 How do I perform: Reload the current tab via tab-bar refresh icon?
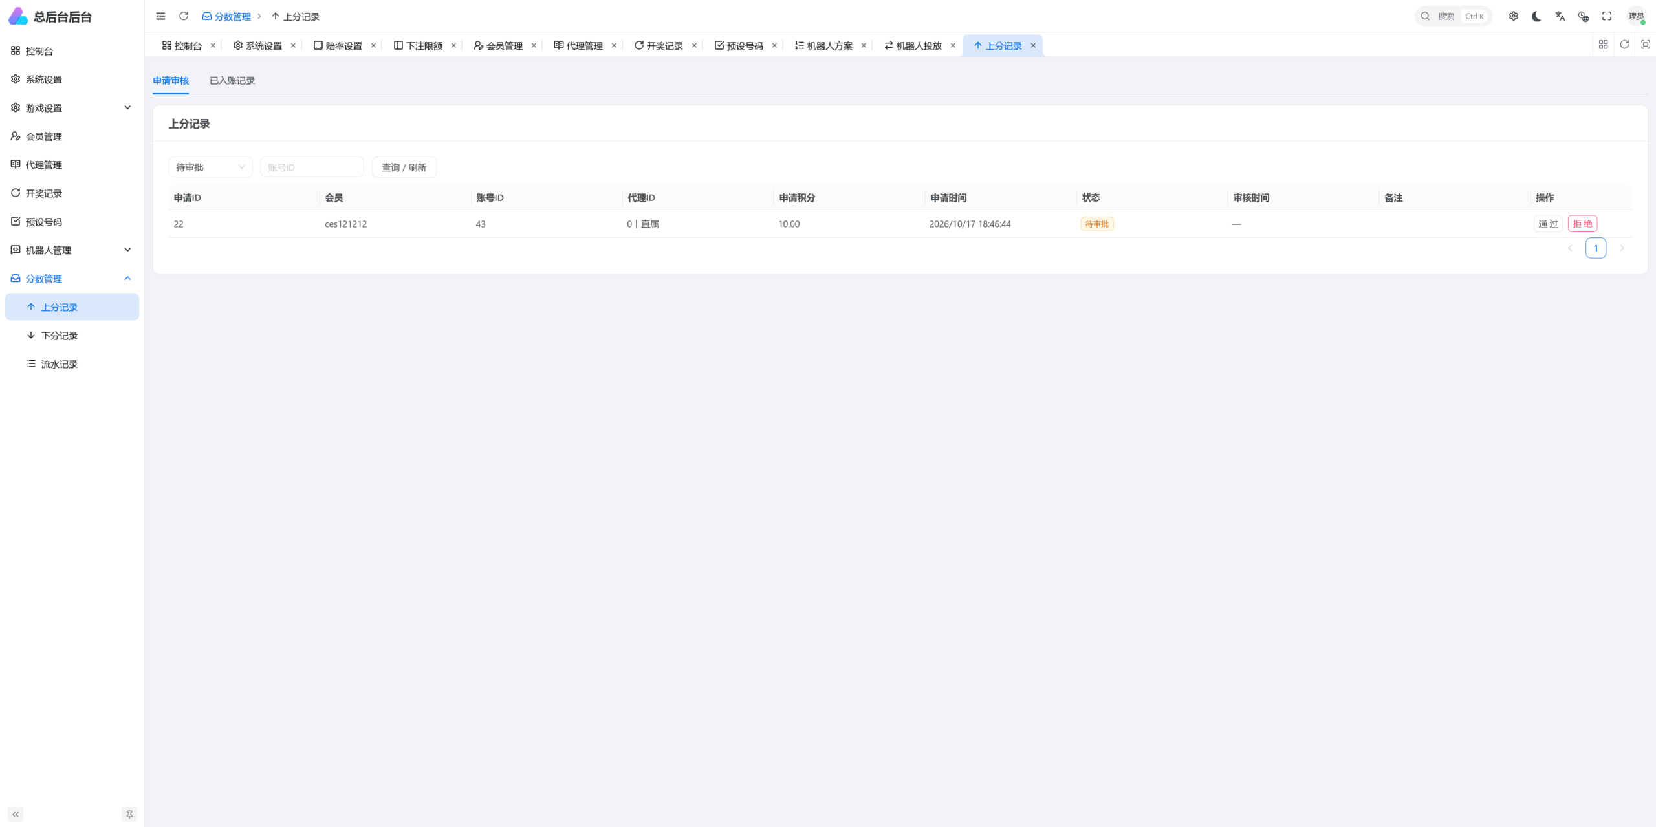pos(1624,45)
